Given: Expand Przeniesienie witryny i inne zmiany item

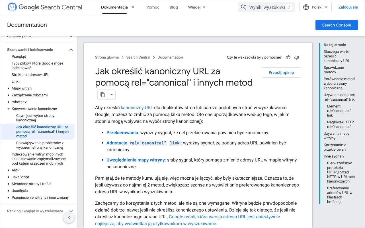Looking at the screenshot, I should 9,198.
